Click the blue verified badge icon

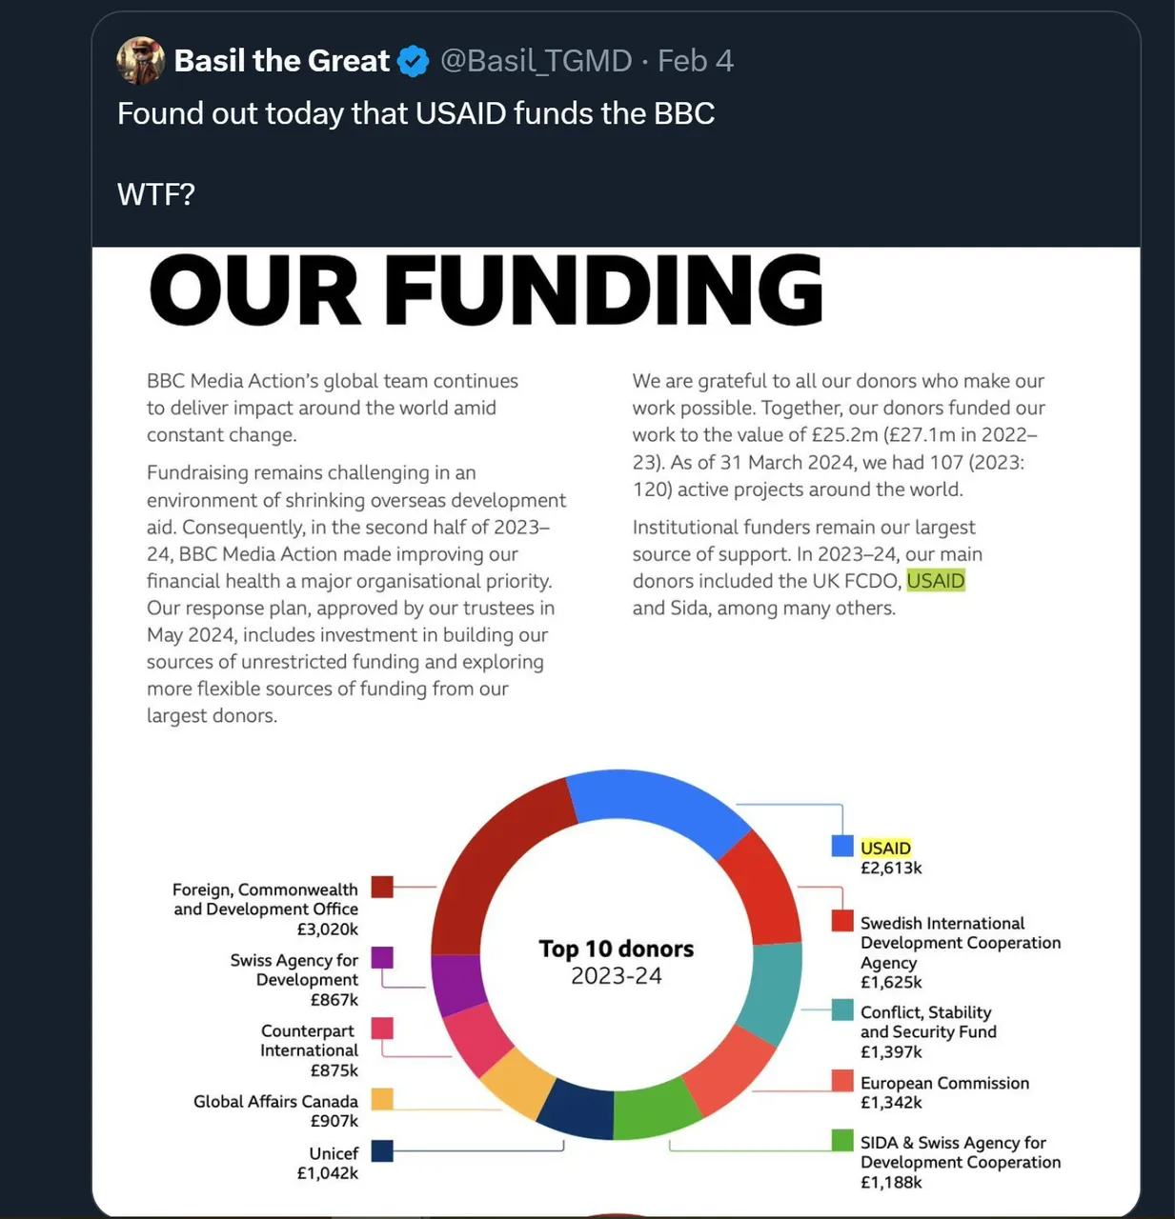pyautogui.click(x=413, y=62)
